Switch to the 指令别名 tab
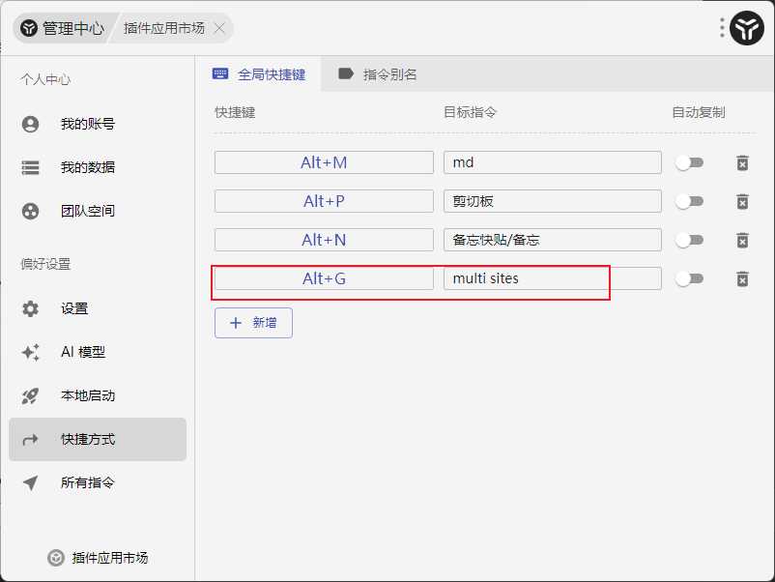 click(x=377, y=74)
